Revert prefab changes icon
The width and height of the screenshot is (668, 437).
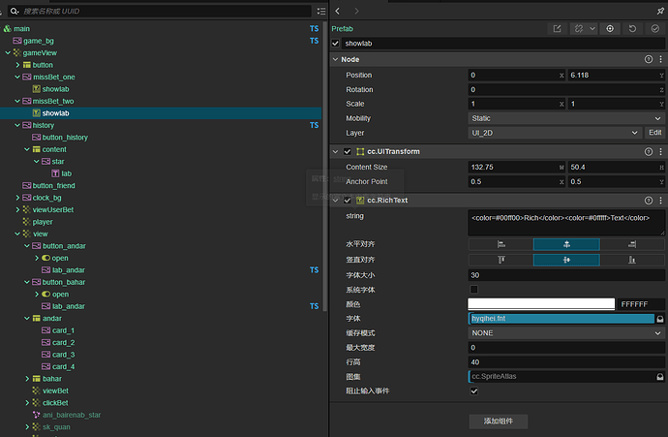coord(632,28)
